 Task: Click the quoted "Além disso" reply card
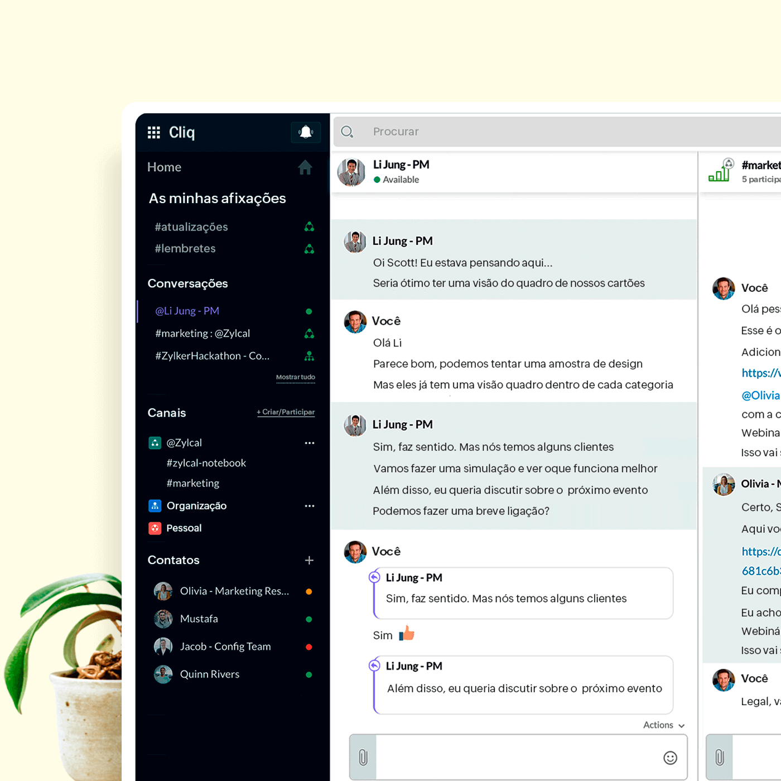click(523, 685)
